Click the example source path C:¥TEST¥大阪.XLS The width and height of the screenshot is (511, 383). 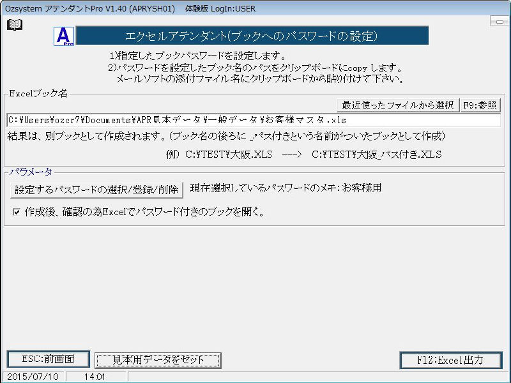tap(229, 154)
